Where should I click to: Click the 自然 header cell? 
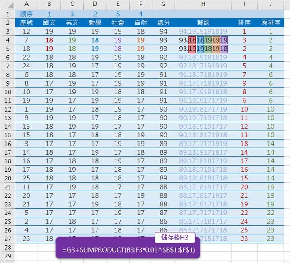[140, 23]
